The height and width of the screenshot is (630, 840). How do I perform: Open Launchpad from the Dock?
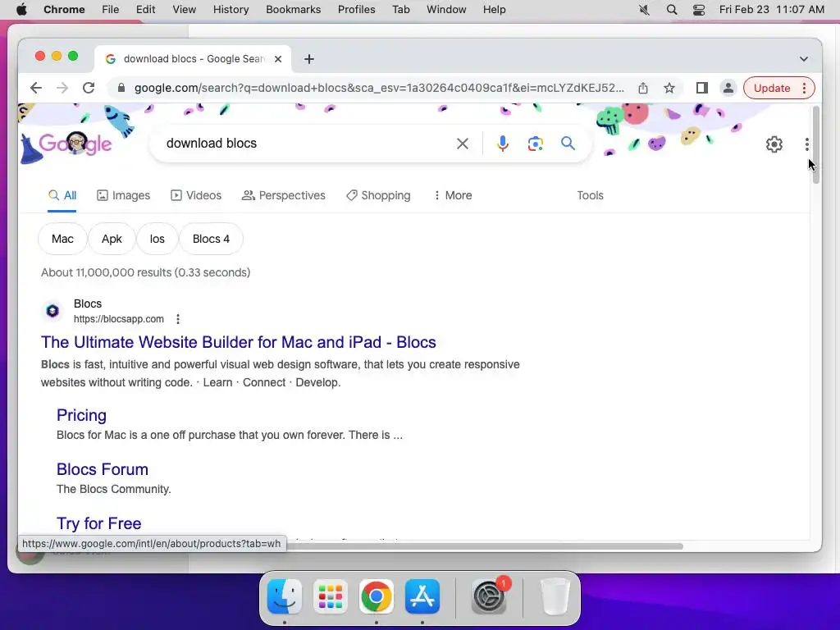[x=330, y=596]
